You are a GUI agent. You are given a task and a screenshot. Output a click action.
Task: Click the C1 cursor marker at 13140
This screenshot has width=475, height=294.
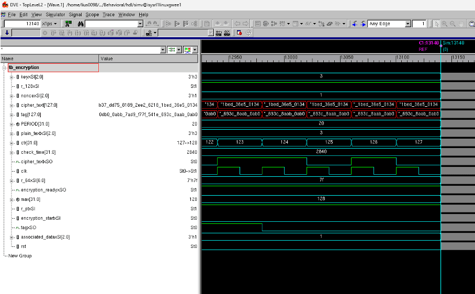[x=428, y=43]
